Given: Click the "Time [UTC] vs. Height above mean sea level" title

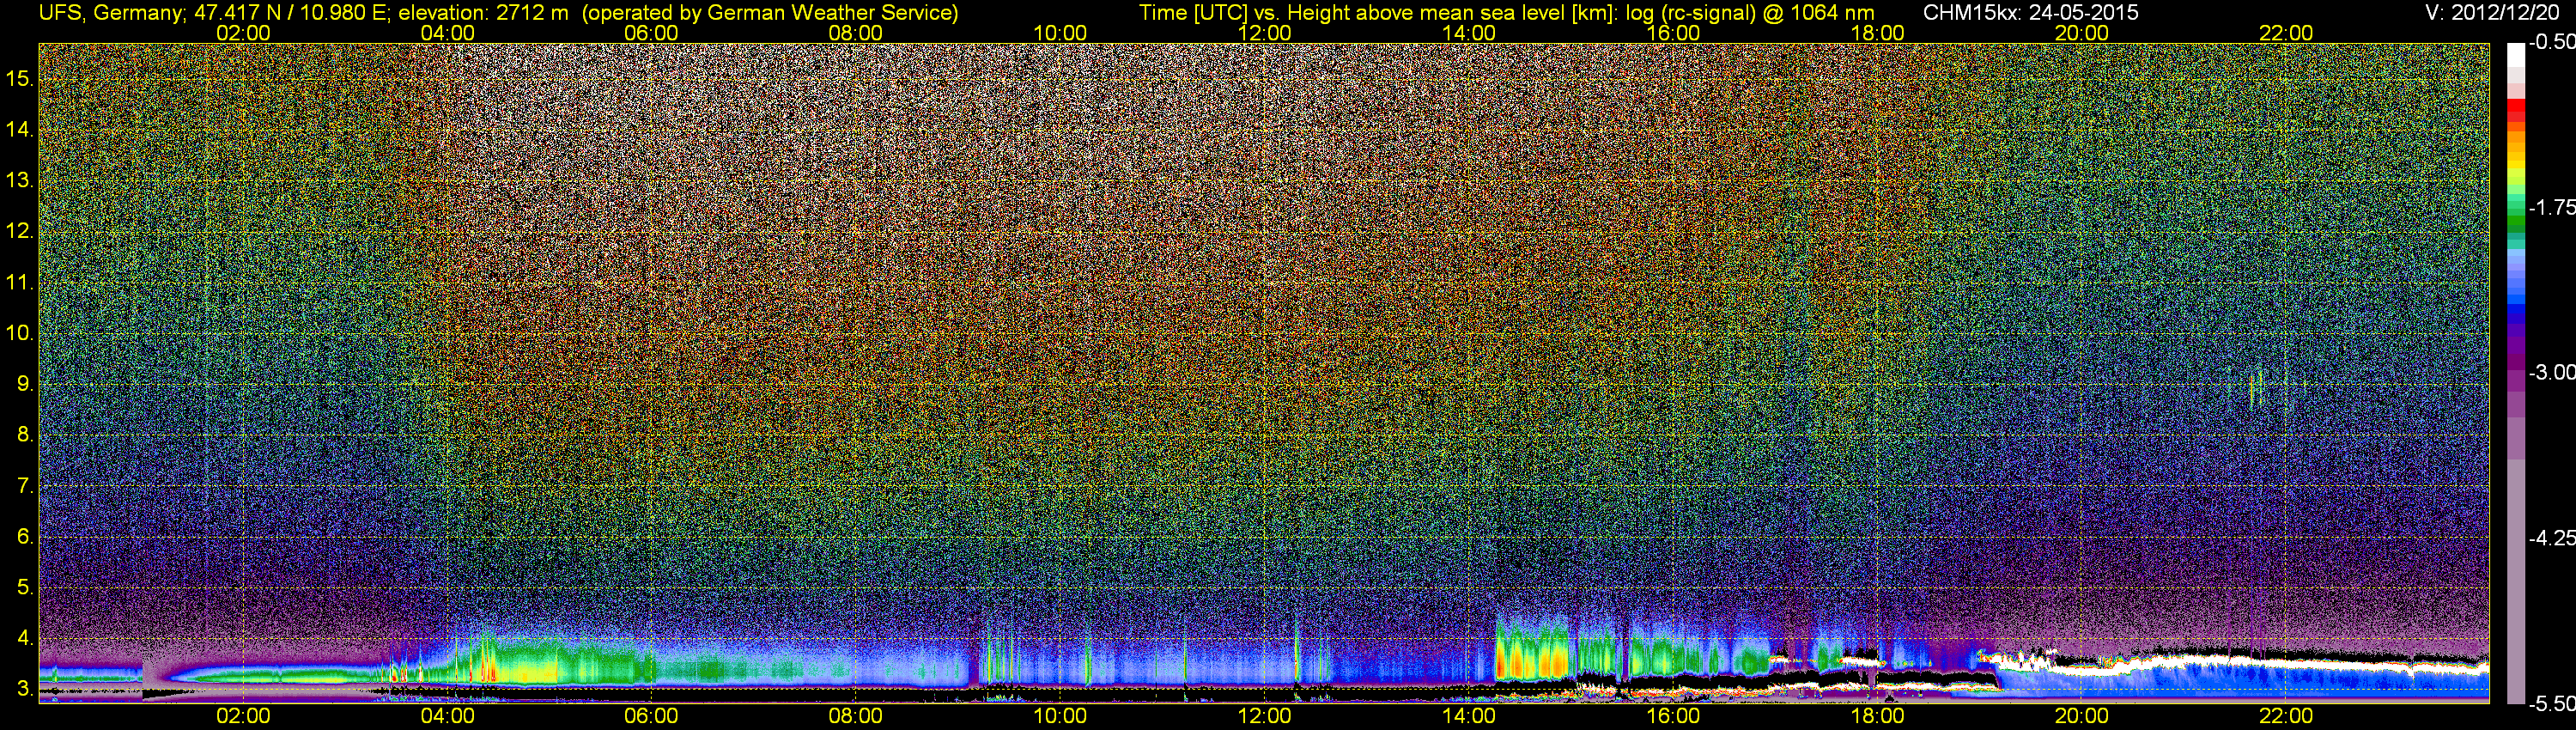Looking at the screenshot, I should [1380, 12].
